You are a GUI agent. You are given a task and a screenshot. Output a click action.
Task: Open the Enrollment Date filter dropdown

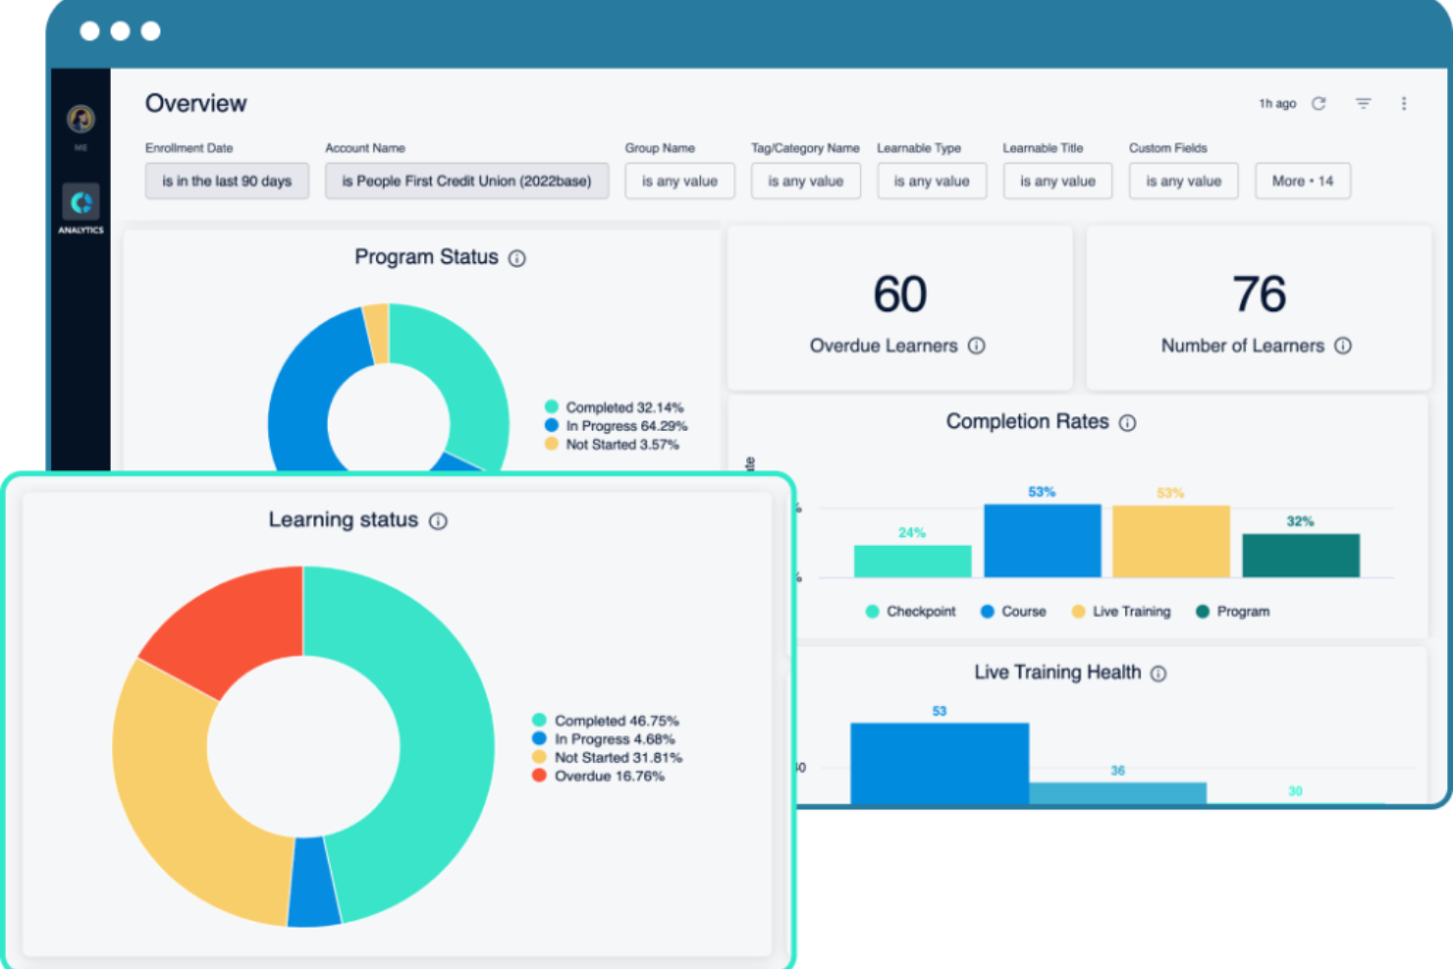click(227, 181)
